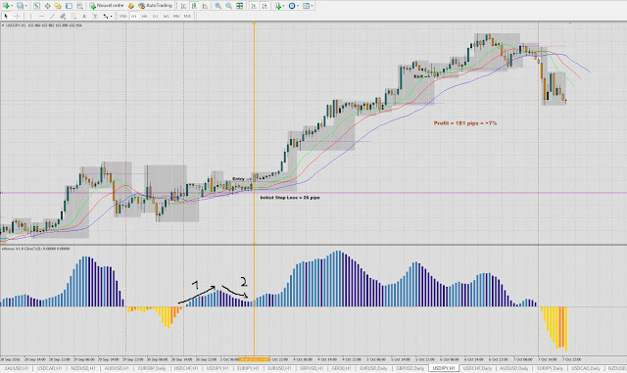Expand the Periods dropdown arrow
The height and width of the screenshot is (373, 627).
pos(298,6)
